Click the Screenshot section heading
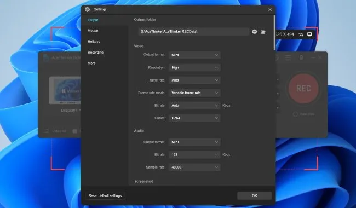The image size is (356, 208). coord(143,182)
